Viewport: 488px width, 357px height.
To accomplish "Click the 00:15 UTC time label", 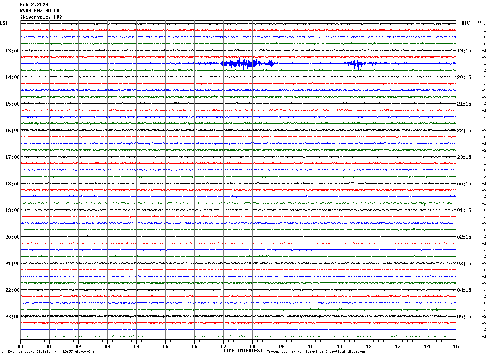I will (464, 184).
